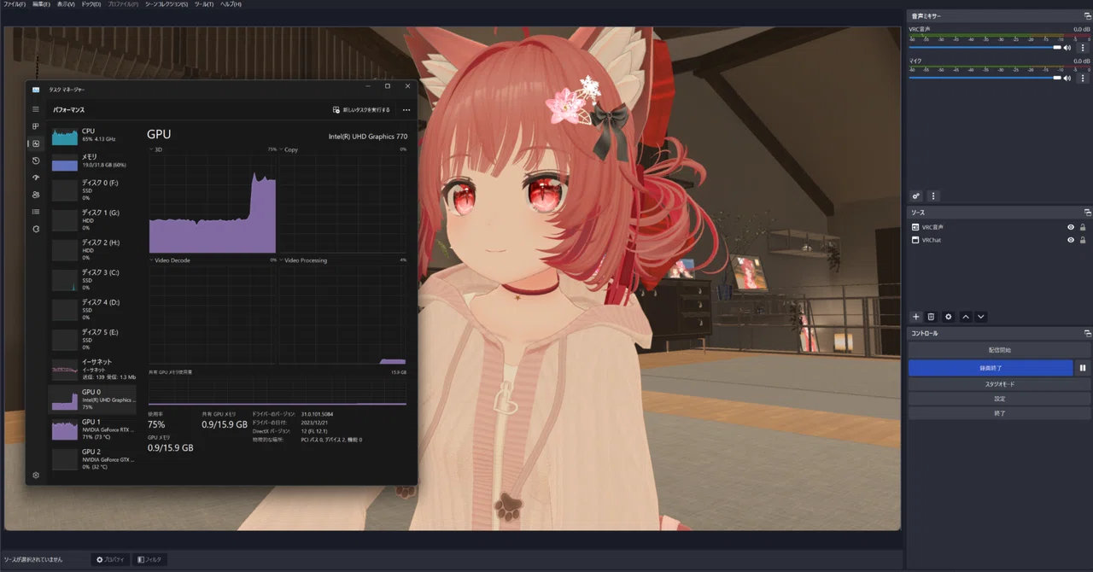
Task: Open audio mixer panel options menu
Action: tap(933, 196)
